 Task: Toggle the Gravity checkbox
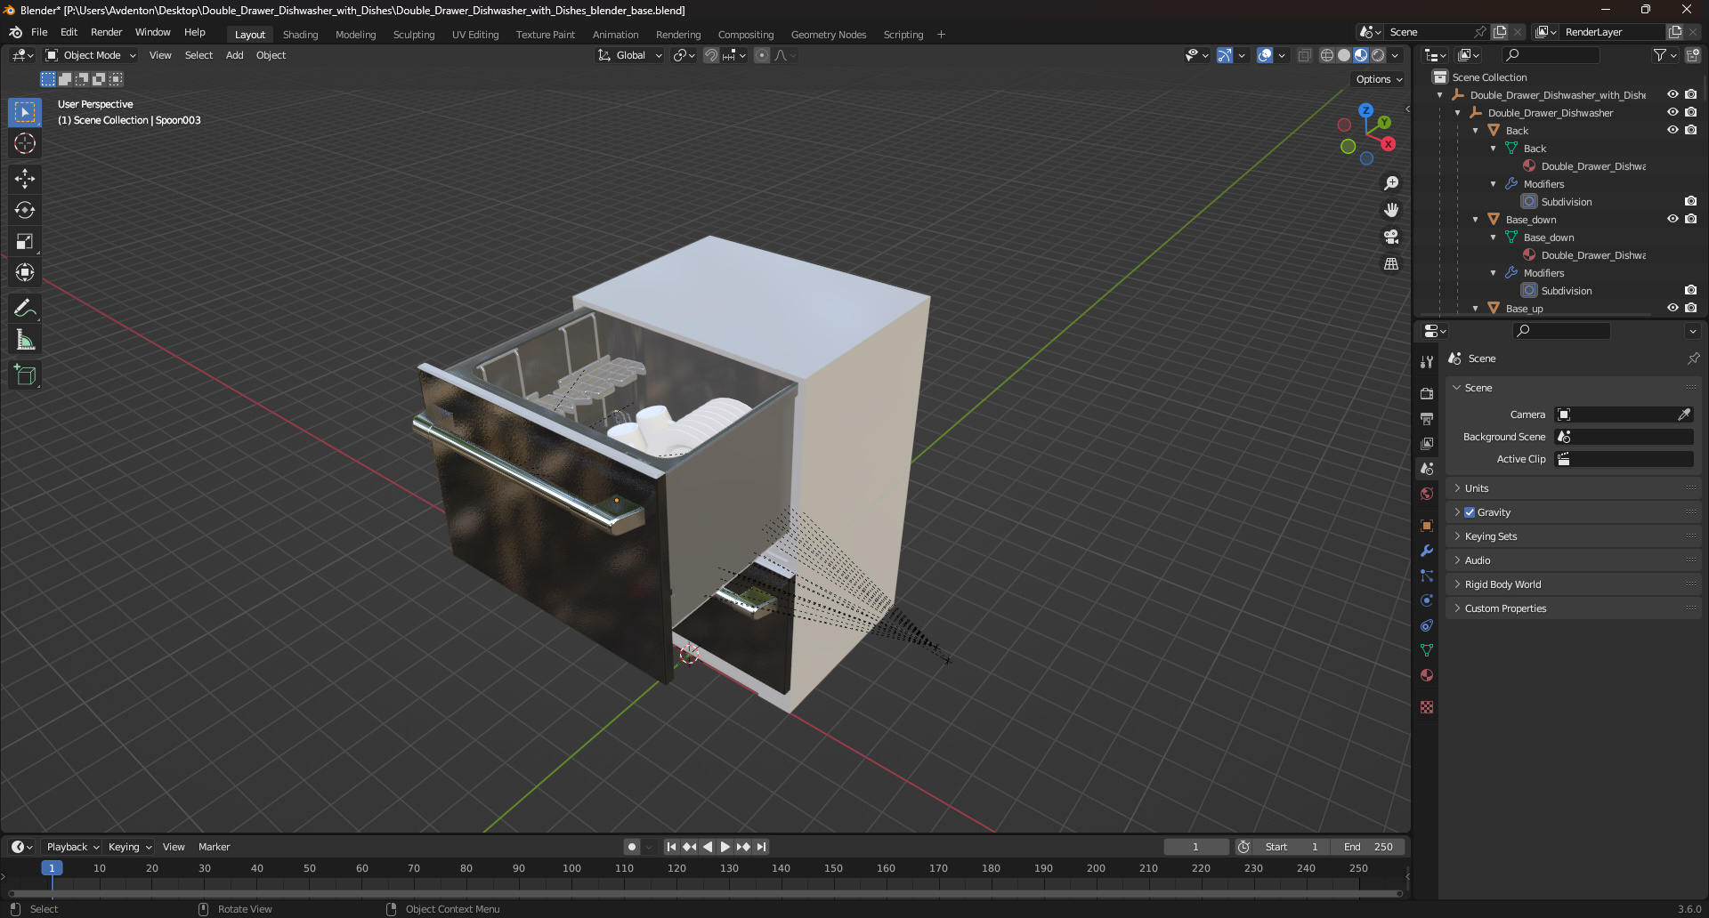click(x=1470, y=512)
